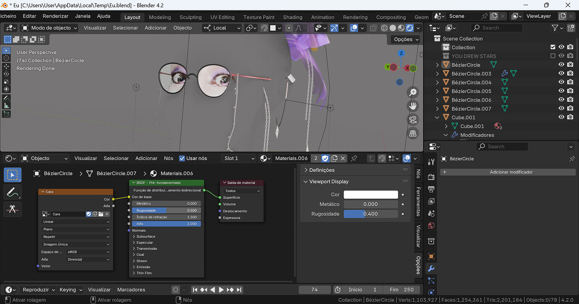Click the pan hand icon in viewport
This screenshot has width=579, height=304.
point(413,106)
